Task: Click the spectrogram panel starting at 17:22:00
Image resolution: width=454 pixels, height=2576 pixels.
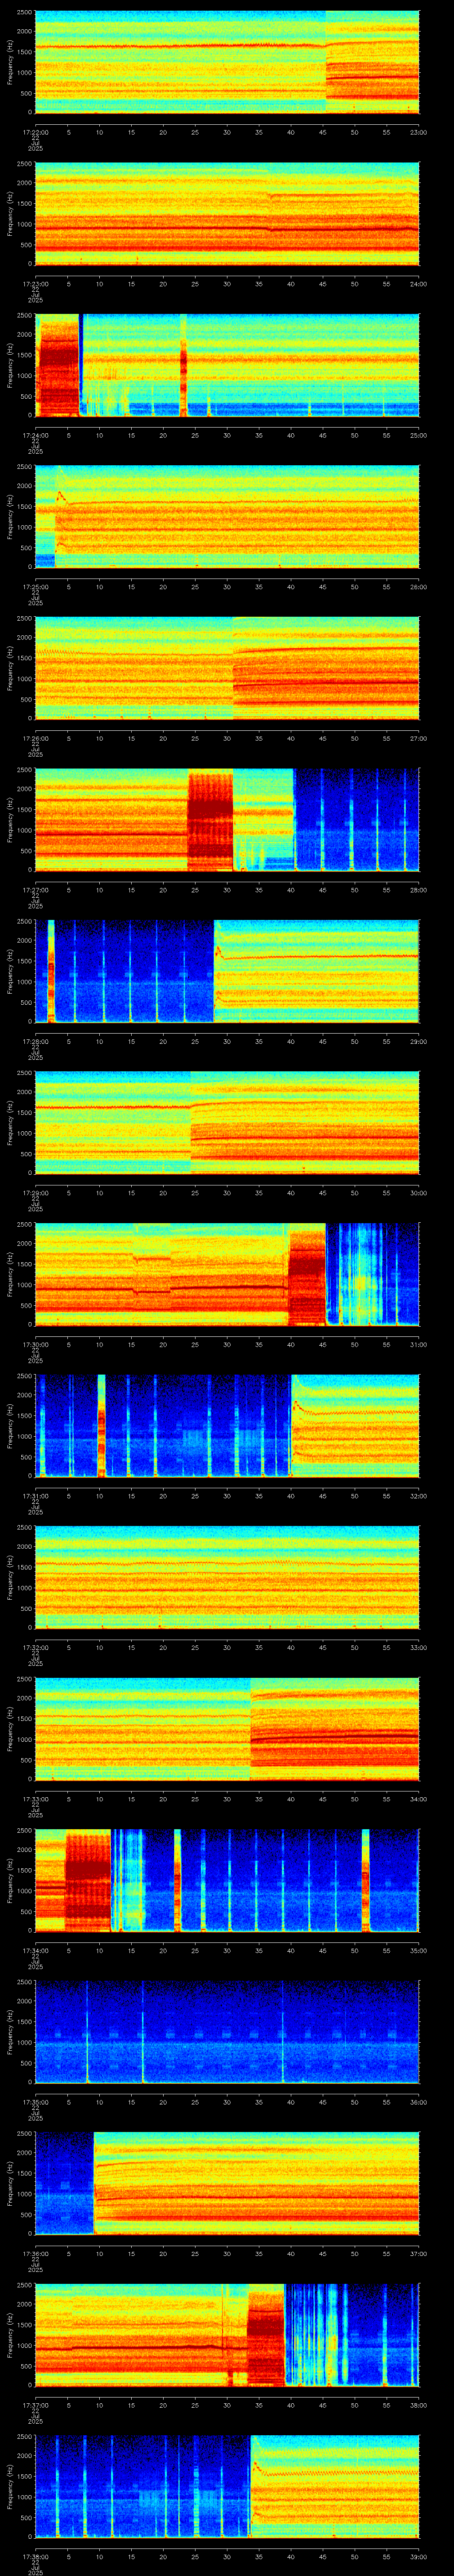Action: (x=227, y=62)
